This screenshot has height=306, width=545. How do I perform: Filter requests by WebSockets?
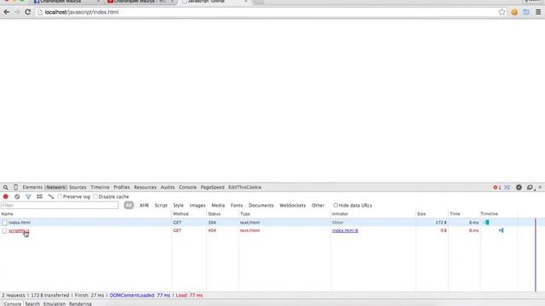click(x=292, y=206)
